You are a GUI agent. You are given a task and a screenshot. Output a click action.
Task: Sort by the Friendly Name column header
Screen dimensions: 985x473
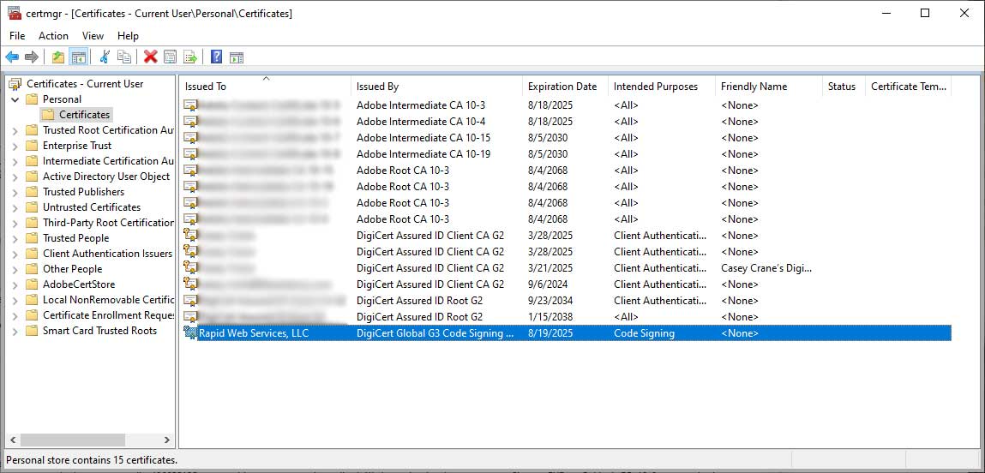click(769, 87)
